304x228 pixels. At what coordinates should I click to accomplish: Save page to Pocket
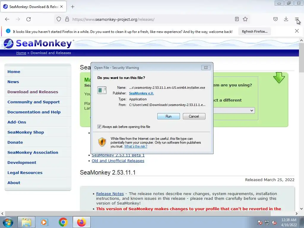tap(275, 19)
